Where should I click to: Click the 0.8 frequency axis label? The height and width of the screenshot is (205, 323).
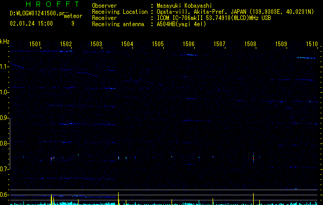click(x=5, y=143)
